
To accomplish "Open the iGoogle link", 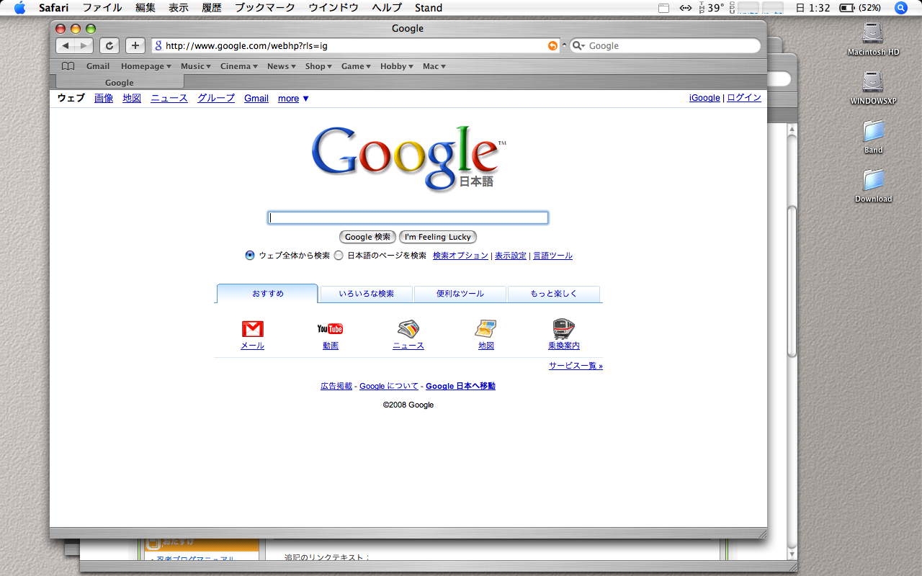I will pyautogui.click(x=704, y=98).
